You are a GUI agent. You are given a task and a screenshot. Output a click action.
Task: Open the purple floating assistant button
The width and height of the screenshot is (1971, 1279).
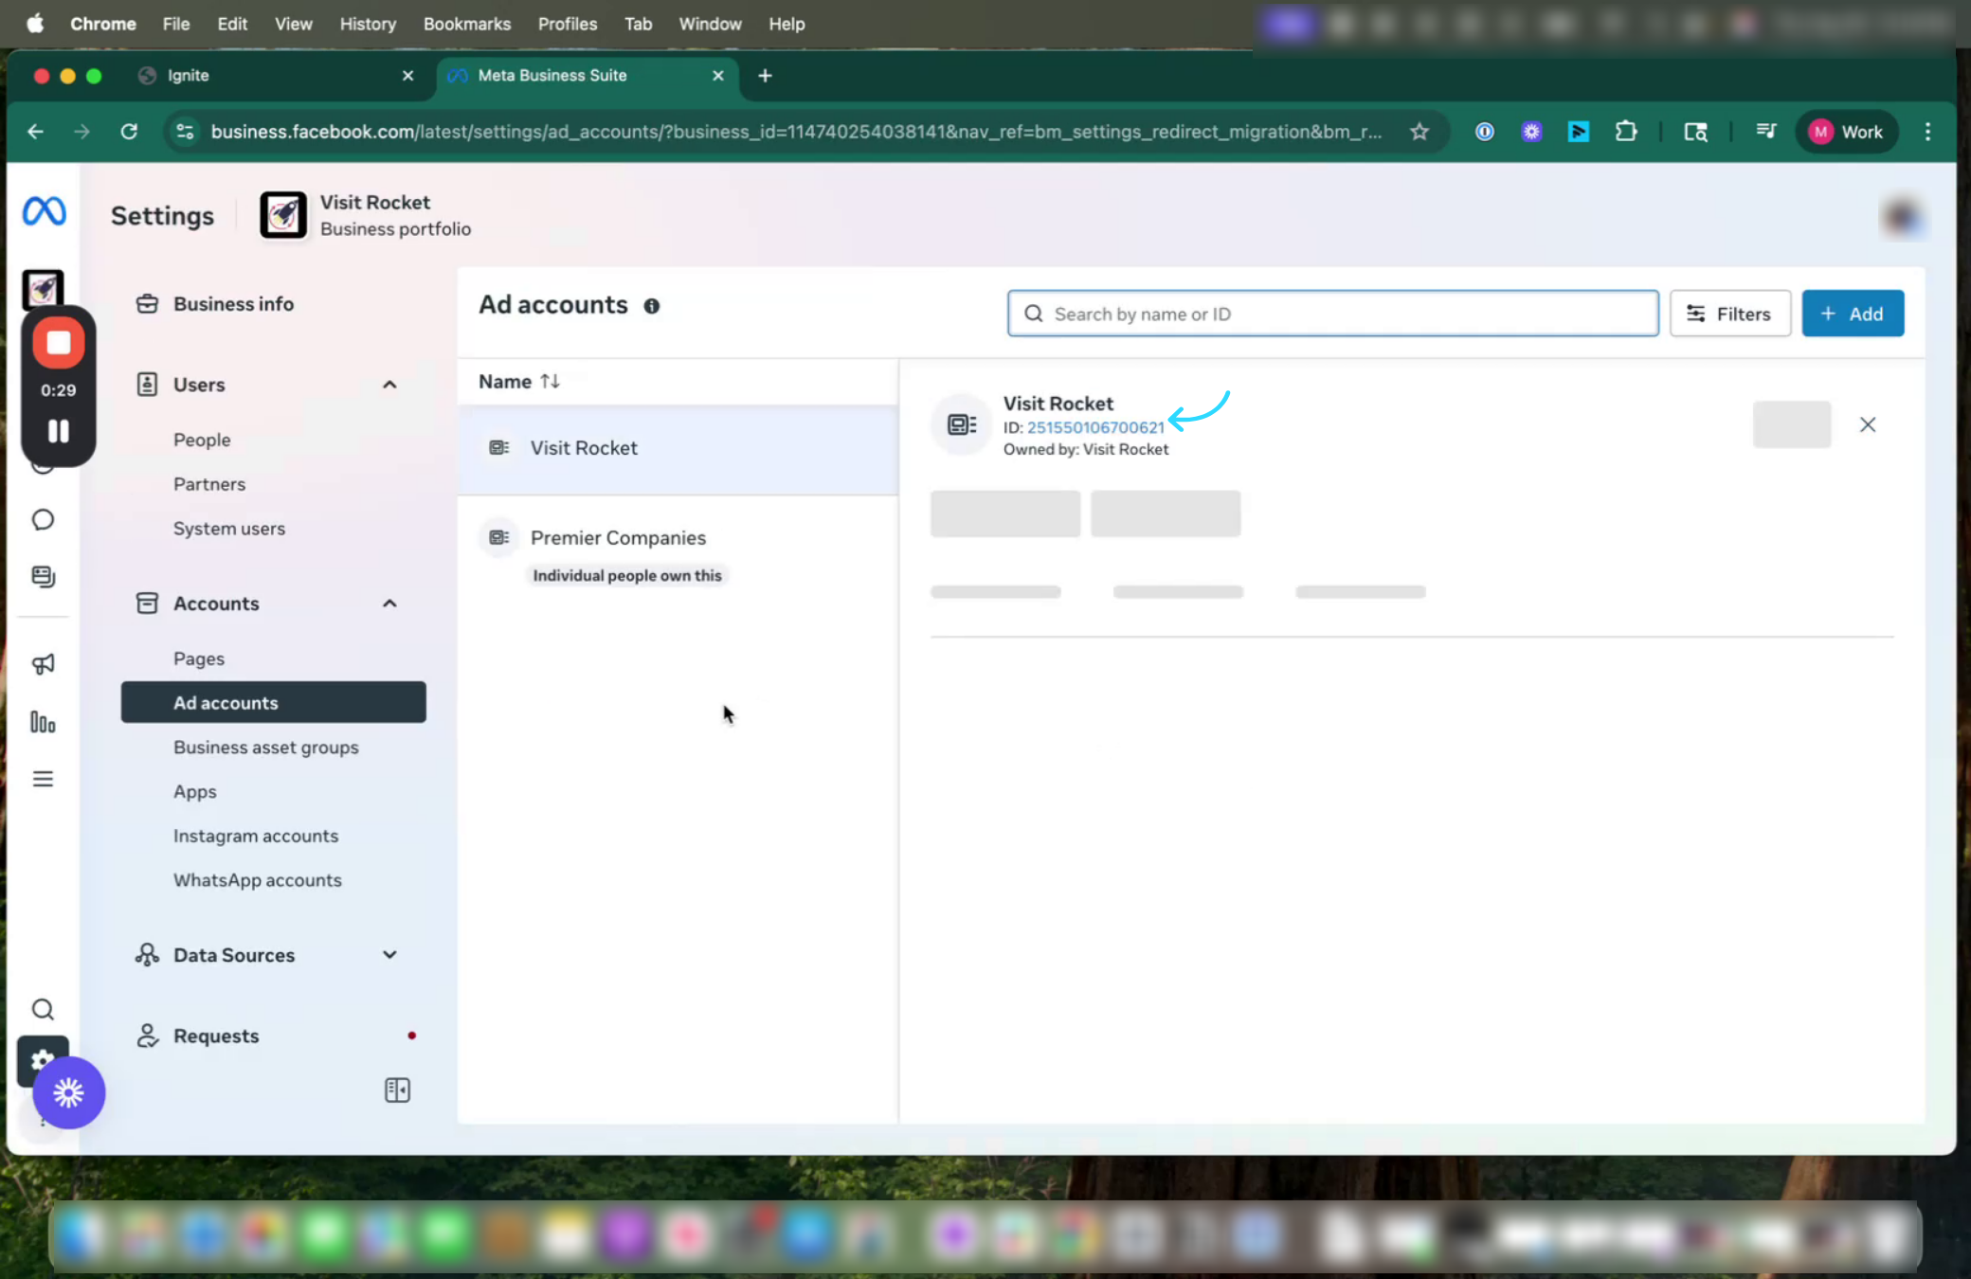[68, 1093]
